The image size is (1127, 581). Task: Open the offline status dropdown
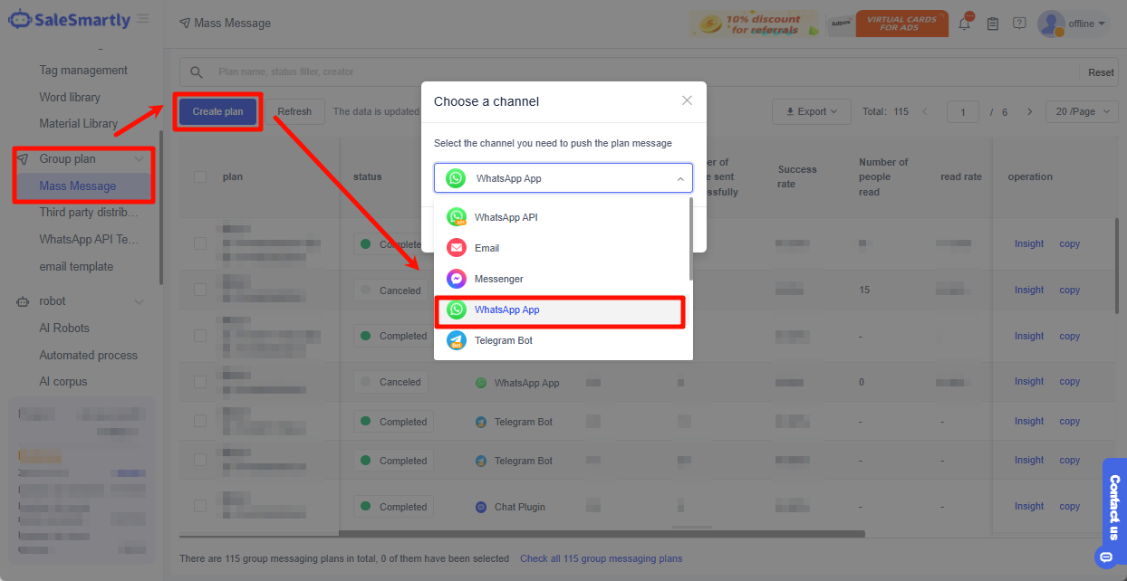(x=1084, y=24)
